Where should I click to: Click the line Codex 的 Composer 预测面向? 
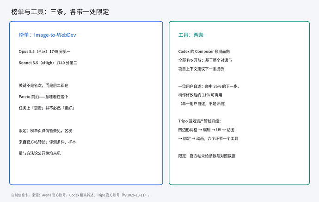(x=204, y=52)
